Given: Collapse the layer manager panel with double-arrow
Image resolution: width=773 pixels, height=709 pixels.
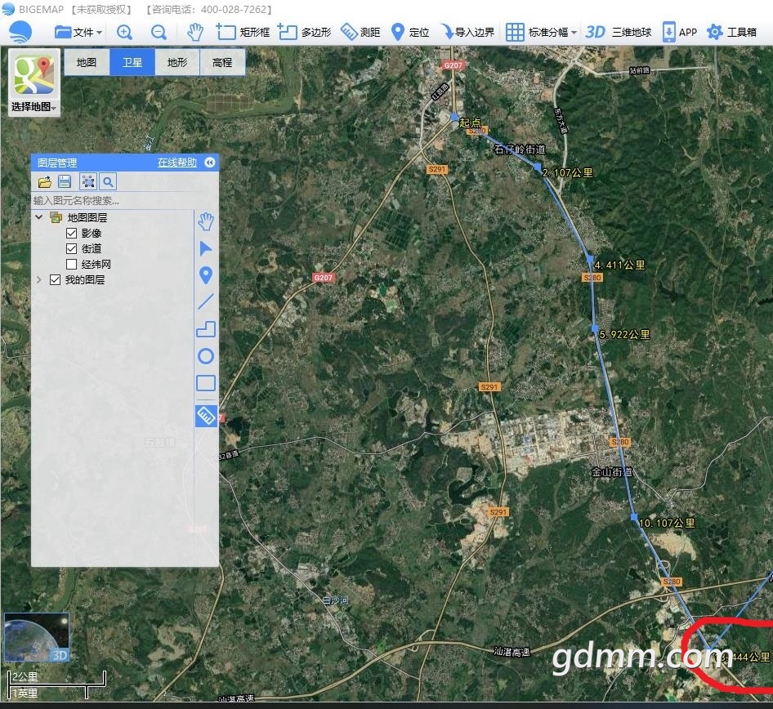Looking at the screenshot, I should 210,163.
